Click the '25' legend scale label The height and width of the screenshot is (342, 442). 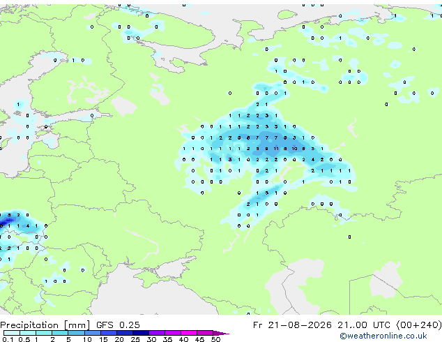pos(135,339)
